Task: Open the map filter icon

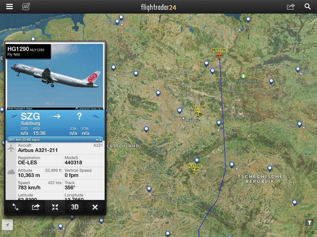Action: coord(309,223)
